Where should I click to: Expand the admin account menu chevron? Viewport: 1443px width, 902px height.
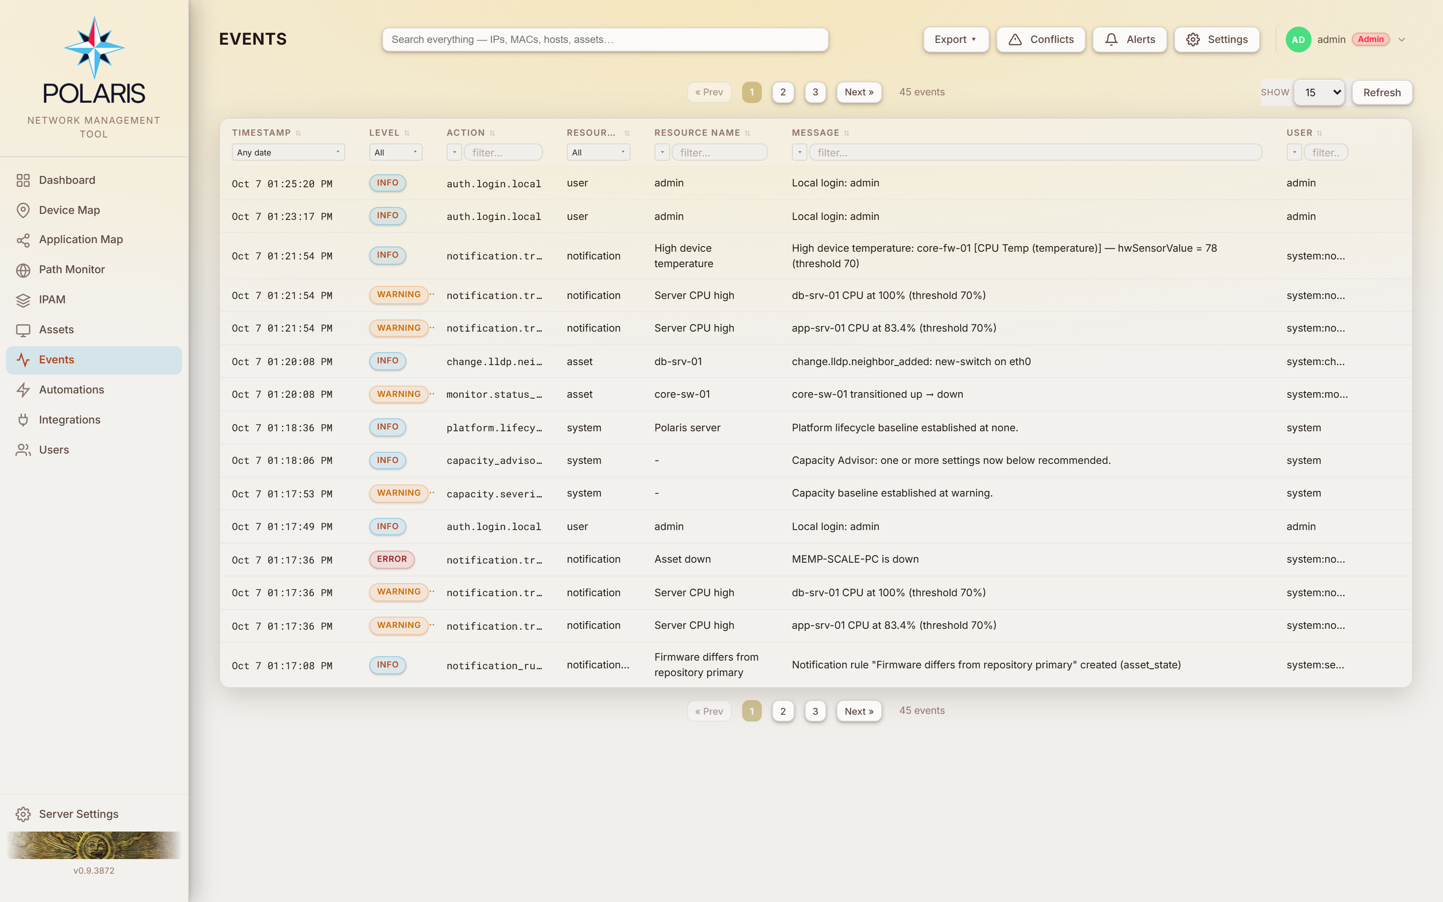click(x=1402, y=40)
